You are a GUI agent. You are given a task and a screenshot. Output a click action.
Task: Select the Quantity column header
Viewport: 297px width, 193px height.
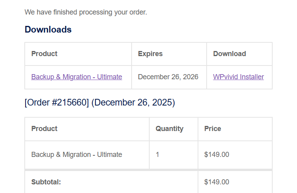[x=169, y=129]
